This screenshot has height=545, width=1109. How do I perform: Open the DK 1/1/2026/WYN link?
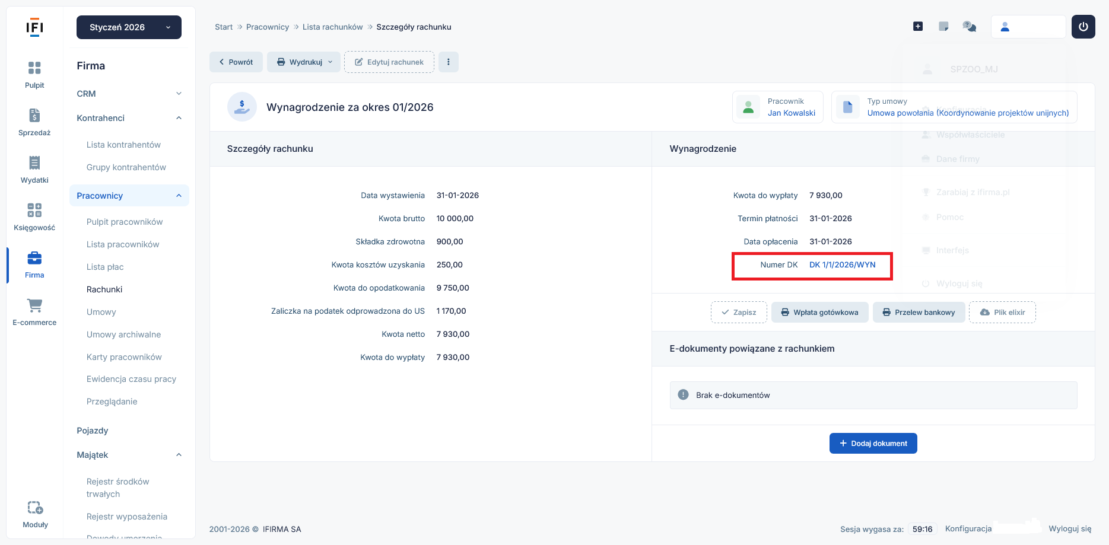[x=842, y=265]
